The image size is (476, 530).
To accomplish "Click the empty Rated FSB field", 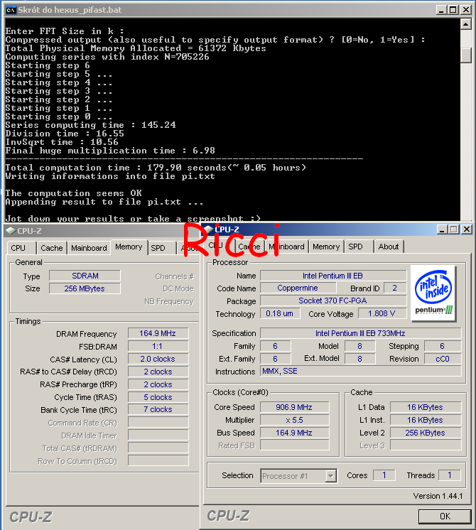I will 294,445.
